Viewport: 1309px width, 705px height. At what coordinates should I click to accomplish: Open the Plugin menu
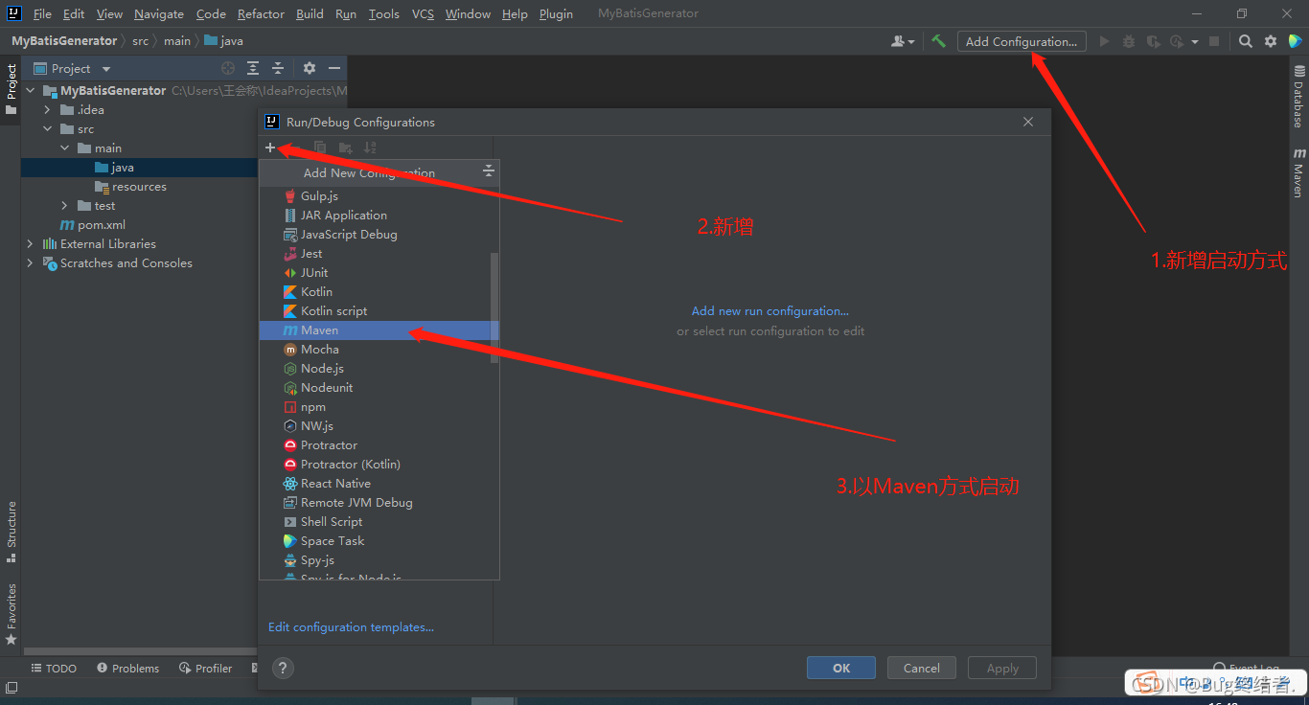click(x=557, y=13)
